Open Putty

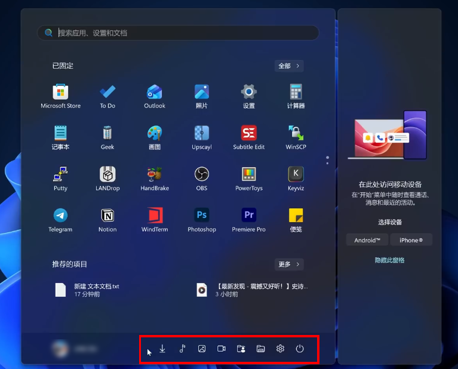[60, 179]
